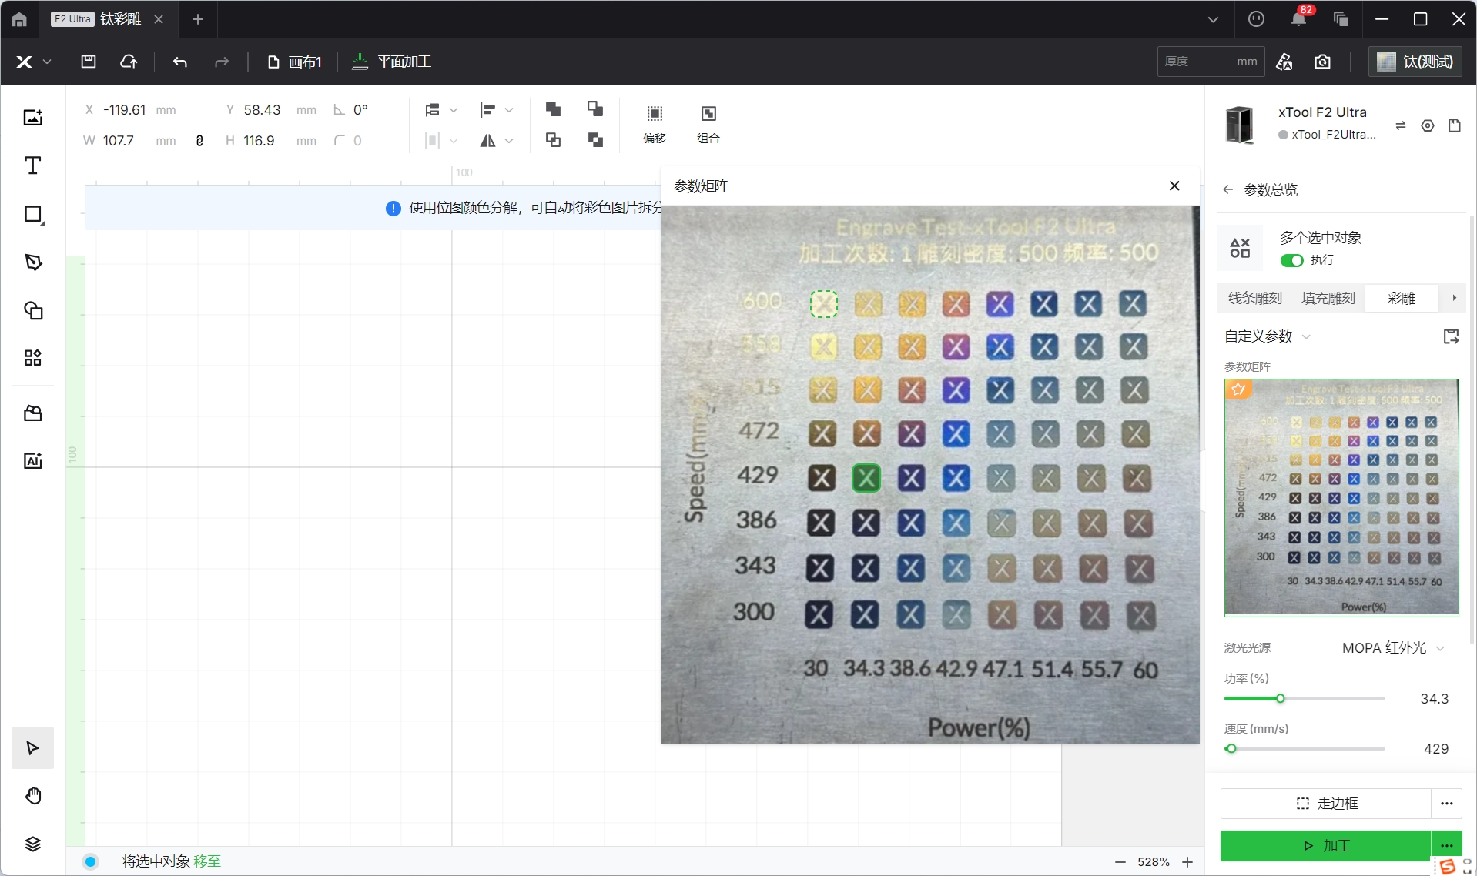Redo the last action

pyautogui.click(x=222, y=62)
